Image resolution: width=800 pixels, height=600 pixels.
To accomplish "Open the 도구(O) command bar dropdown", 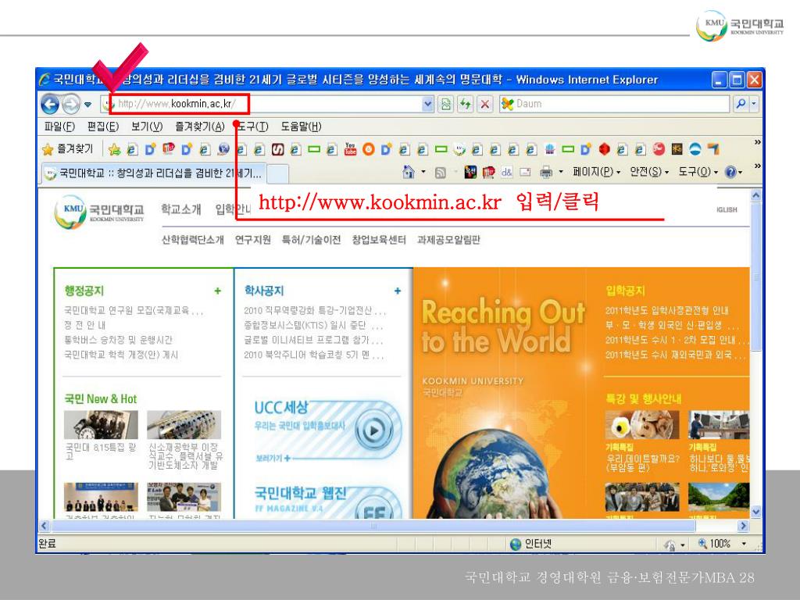I will pyautogui.click(x=698, y=172).
